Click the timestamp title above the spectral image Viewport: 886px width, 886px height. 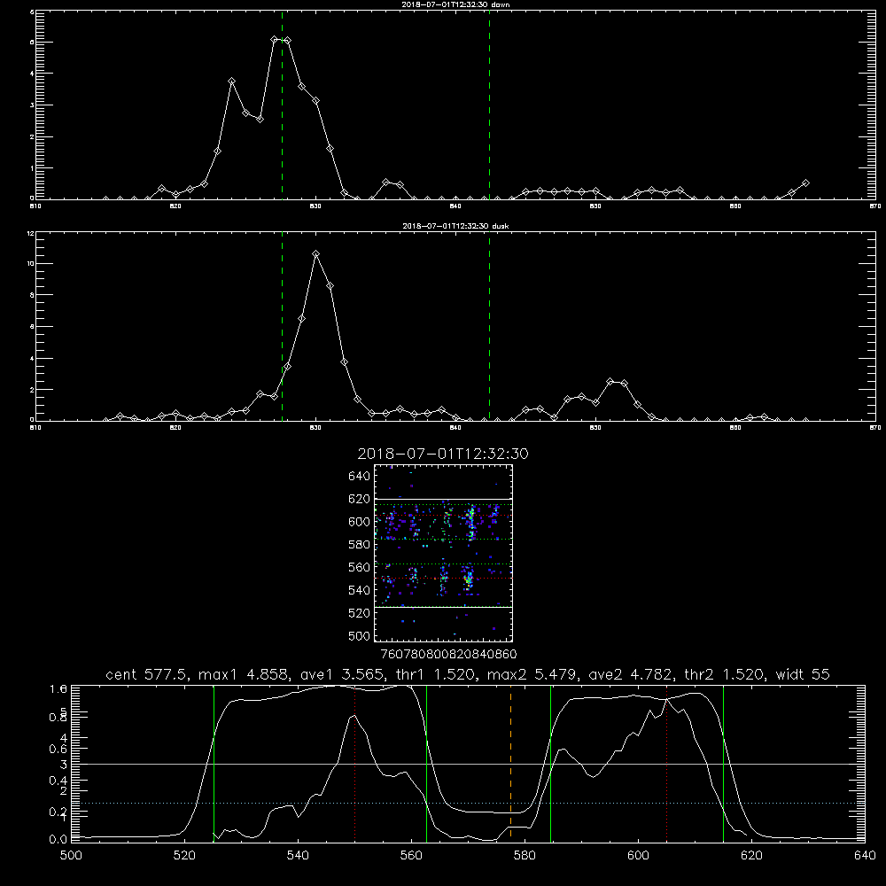tap(443, 454)
